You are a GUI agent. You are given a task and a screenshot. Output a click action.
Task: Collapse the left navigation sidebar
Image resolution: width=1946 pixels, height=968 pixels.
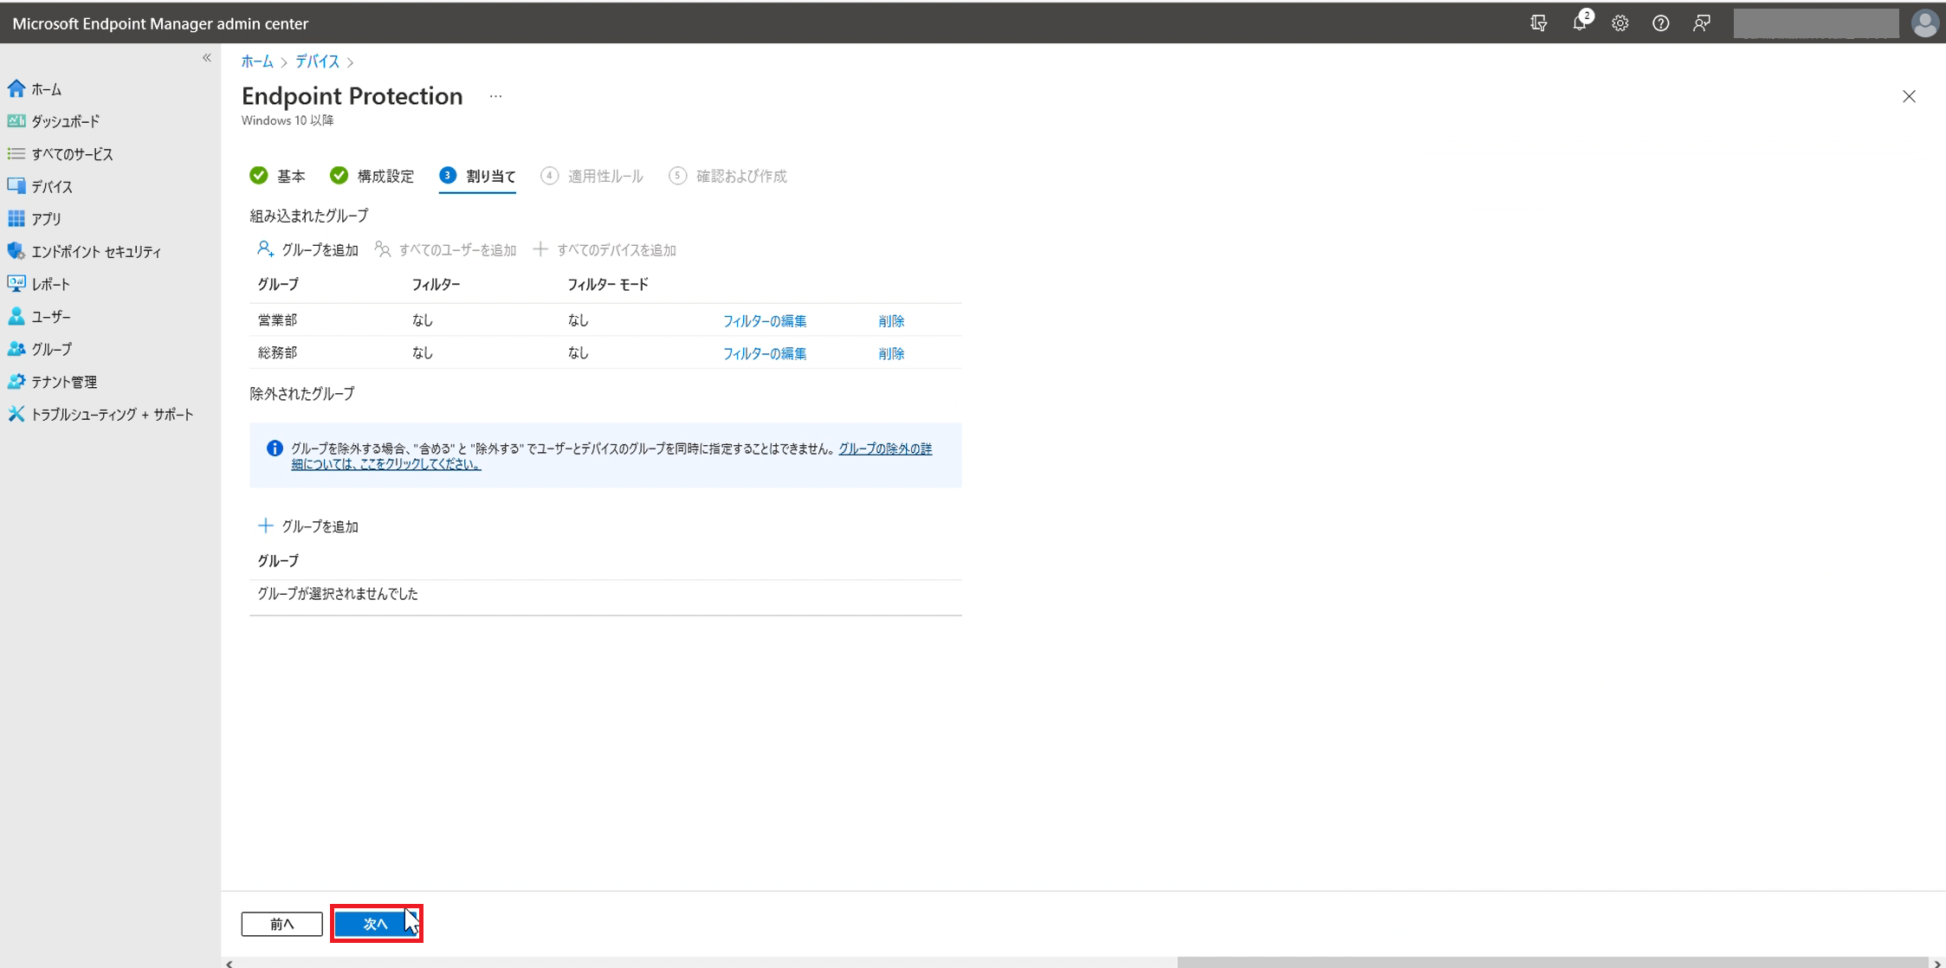point(206,58)
